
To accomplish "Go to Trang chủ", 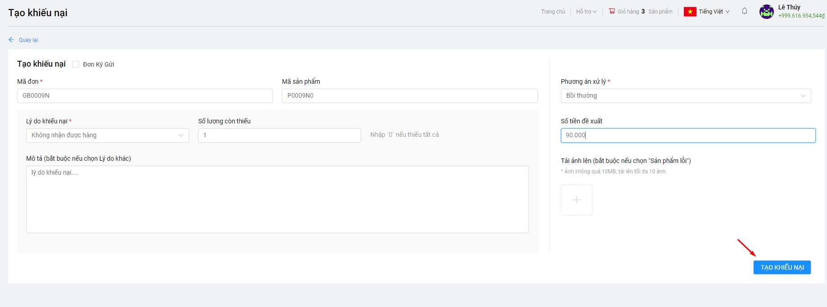I will 553,12.
